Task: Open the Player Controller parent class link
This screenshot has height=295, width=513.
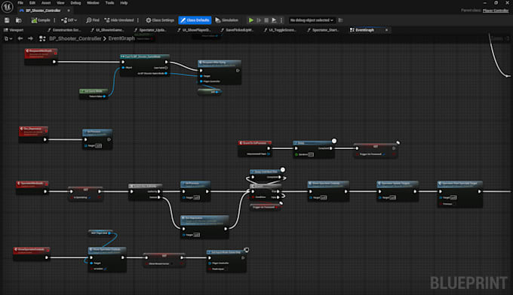Action: pos(496,11)
